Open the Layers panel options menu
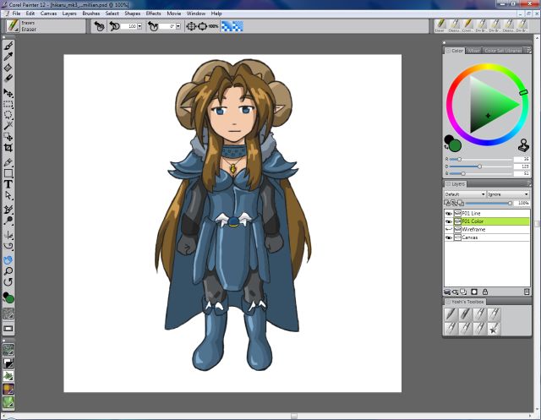Image resolution: width=541 pixels, height=420 pixels. (527, 183)
